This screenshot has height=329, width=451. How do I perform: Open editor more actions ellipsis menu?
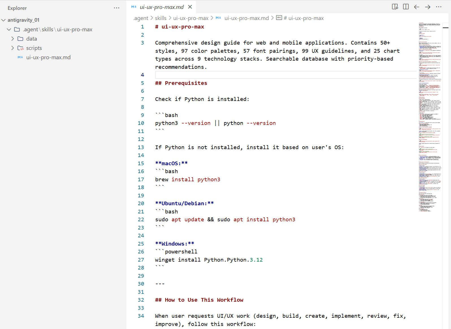tap(439, 7)
